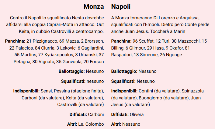Image resolution: width=215 pixels, height=129 pixels.
Task: Click Le. Colombo in Monza's Altri row
Action: click(x=92, y=124)
